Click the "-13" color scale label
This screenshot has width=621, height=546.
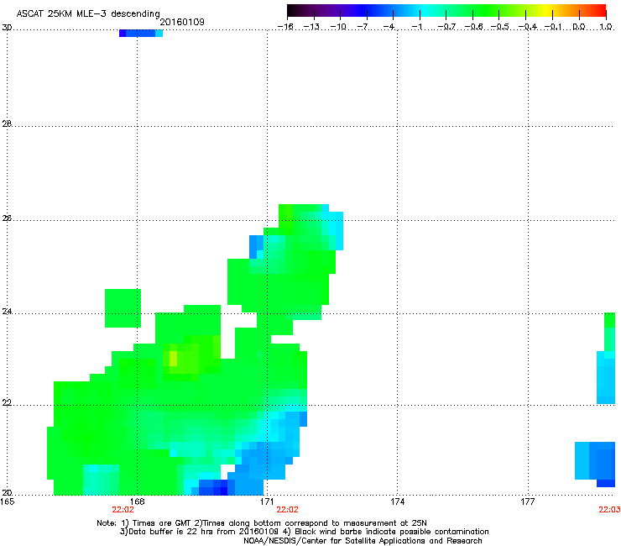click(311, 27)
